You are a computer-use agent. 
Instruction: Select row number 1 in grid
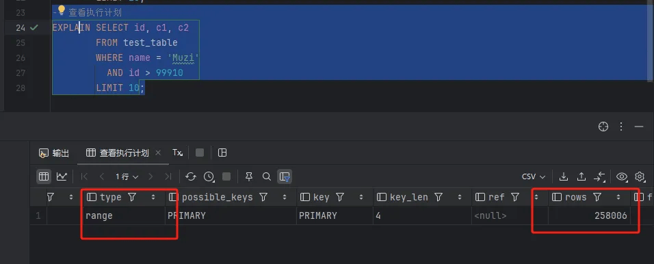[38, 216]
